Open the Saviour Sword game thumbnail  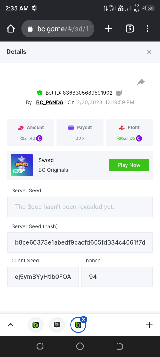coord(22,165)
